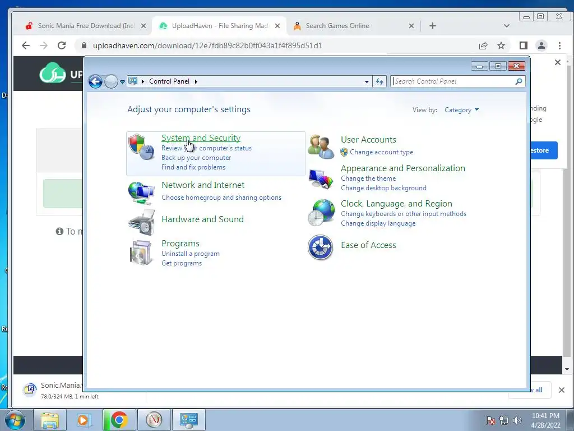
Task: Open the recent pages dropdown arrow
Action: 122,82
